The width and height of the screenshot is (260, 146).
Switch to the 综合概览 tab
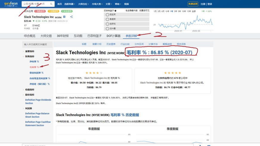(30, 36)
